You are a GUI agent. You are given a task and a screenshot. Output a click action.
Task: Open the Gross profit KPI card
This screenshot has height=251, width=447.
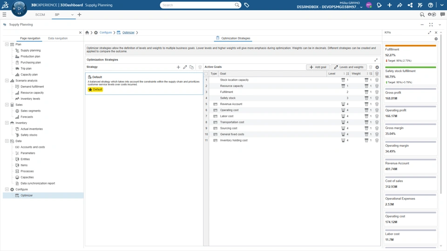[x=411, y=95]
